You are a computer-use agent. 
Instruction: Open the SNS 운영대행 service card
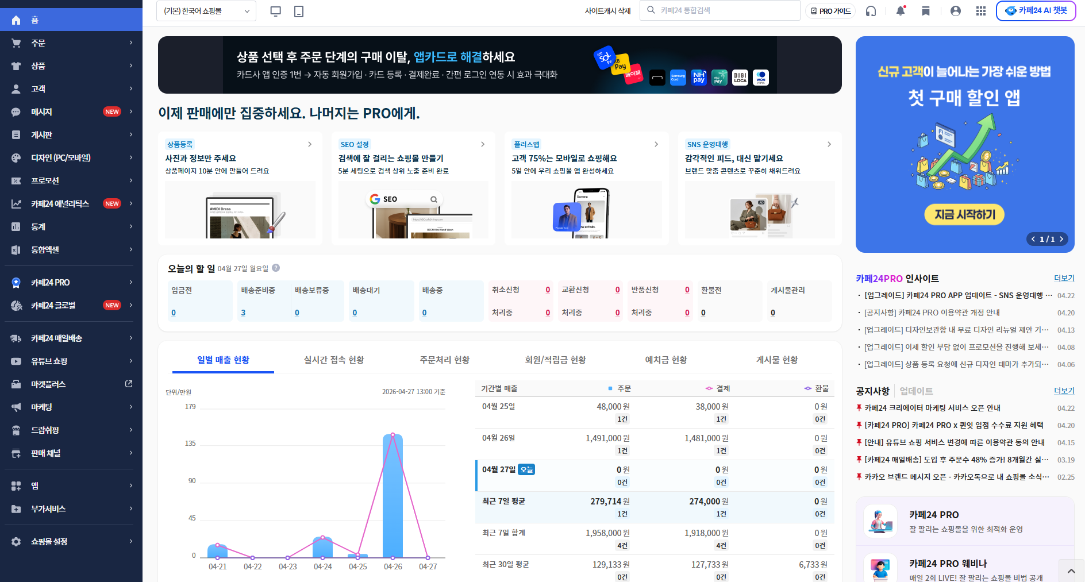(760, 188)
